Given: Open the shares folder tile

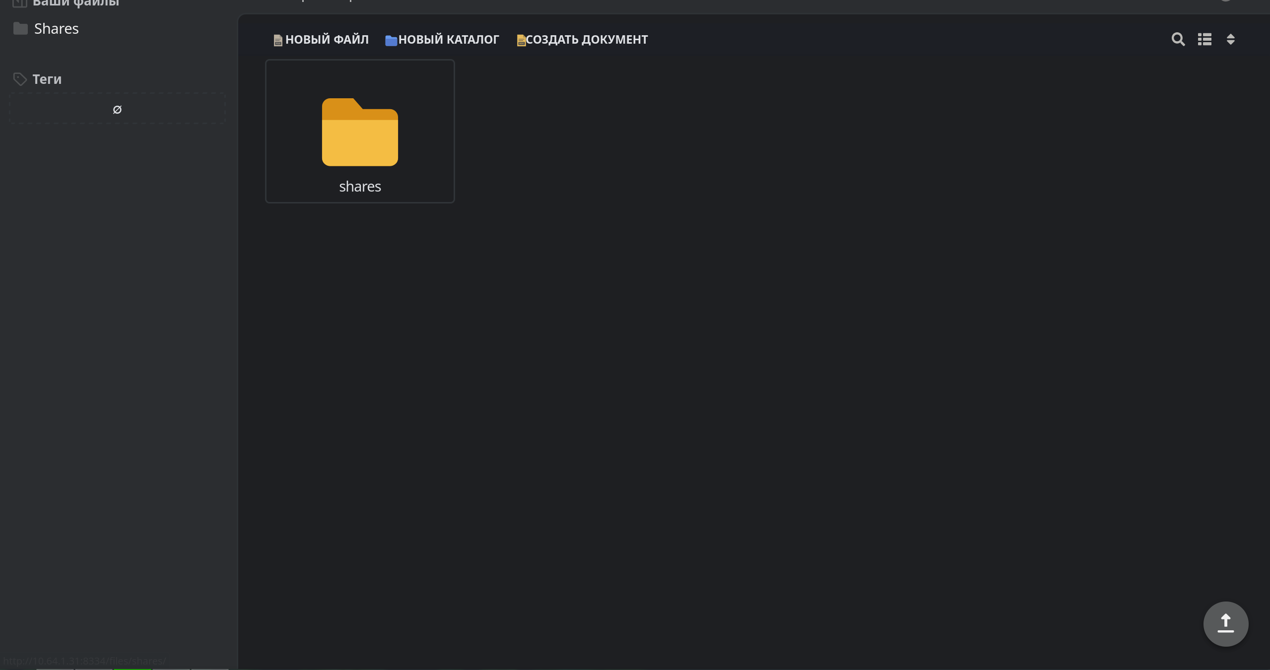Looking at the screenshot, I should (x=360, y=131).
